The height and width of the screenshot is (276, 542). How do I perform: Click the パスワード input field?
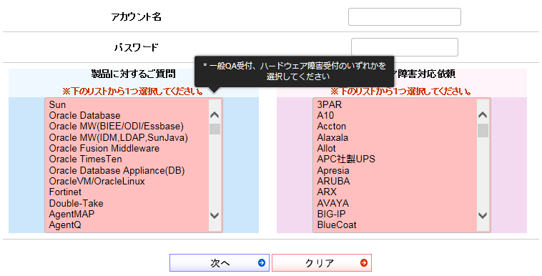(x=405, y=47)
